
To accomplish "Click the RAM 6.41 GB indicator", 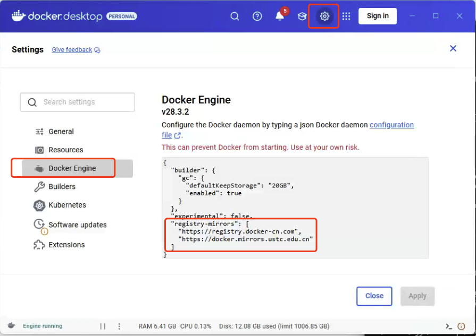I will point(157,326).
